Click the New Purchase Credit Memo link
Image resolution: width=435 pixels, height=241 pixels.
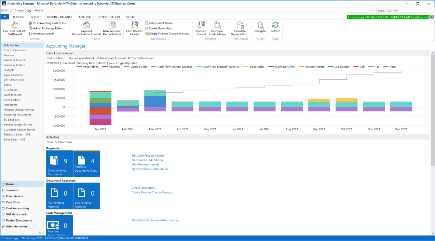click(x=150, y=169)
